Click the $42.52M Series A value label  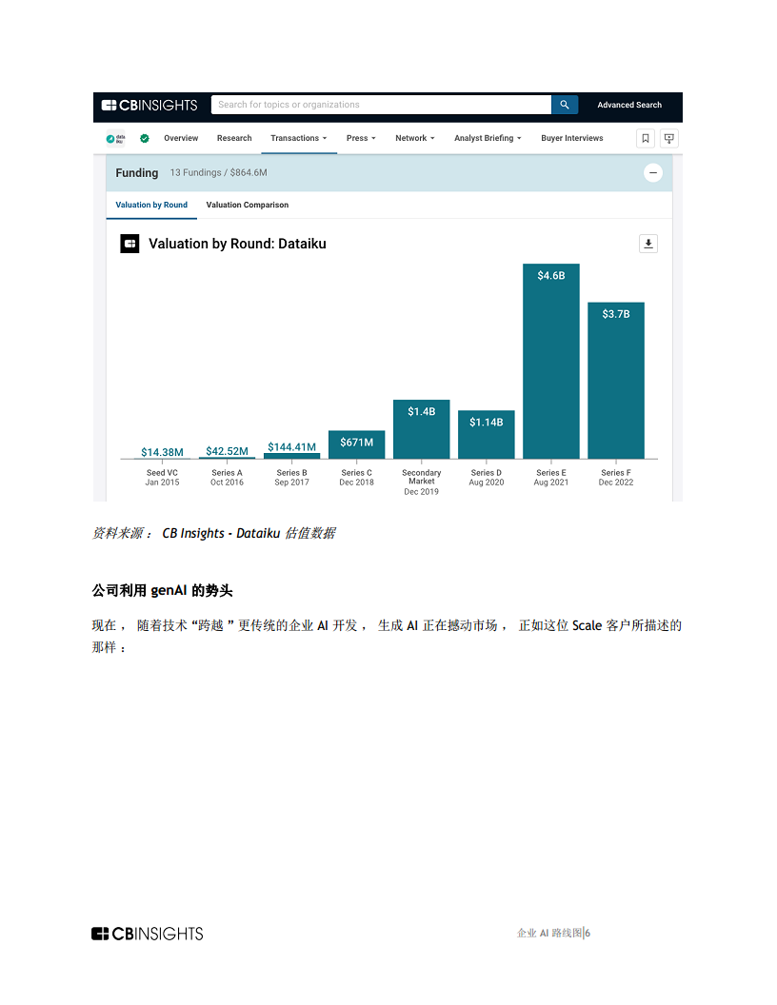(x=227, y=451)
